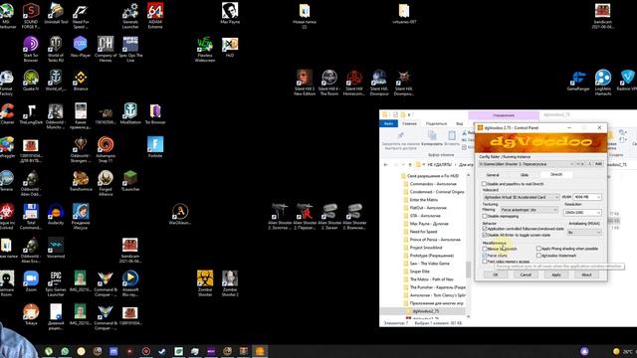The width and height of the screenshot is (637, 358).
Task: Select the TLauncher Minecraft icon
Action: (130, 181)
